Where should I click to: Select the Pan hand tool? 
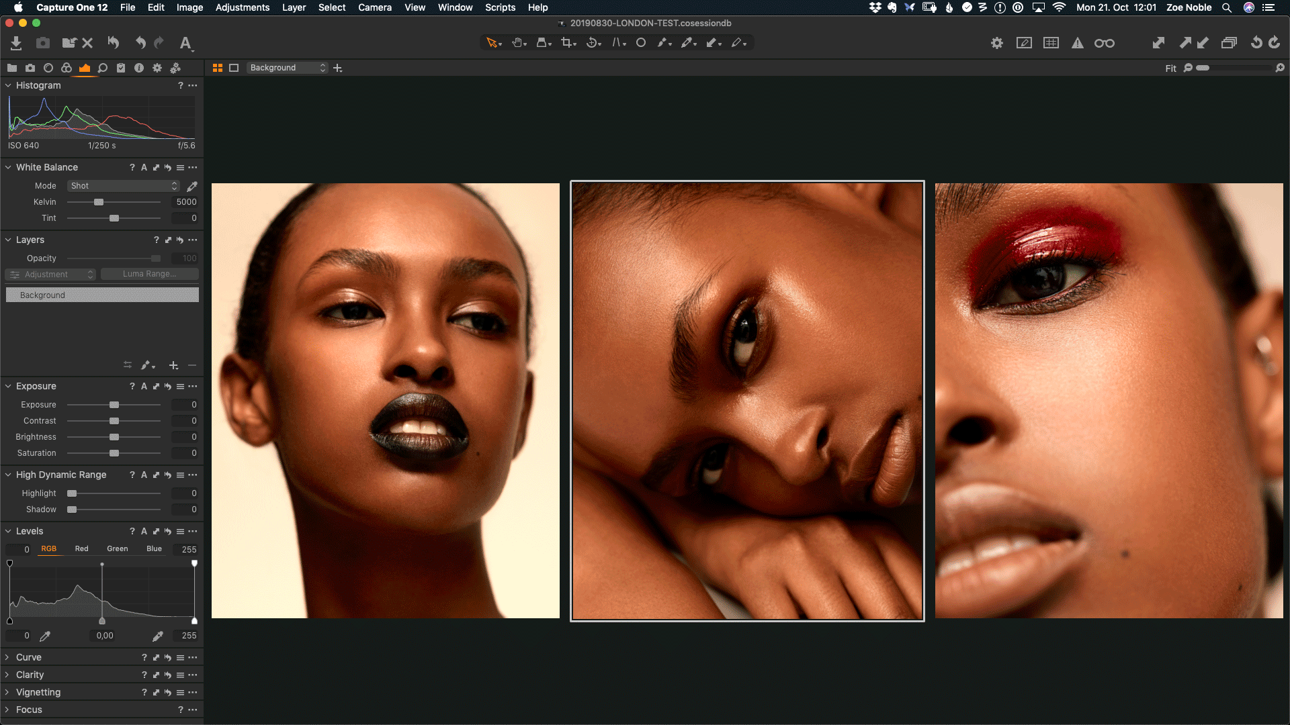(517, 43)
